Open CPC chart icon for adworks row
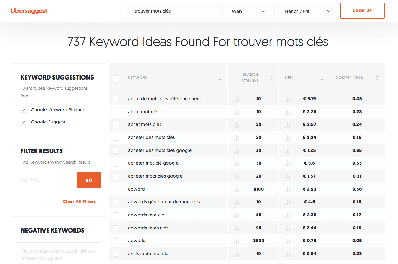Image resolution: width=398 pixels, height=264 pixels. click(x=288, y=241)
